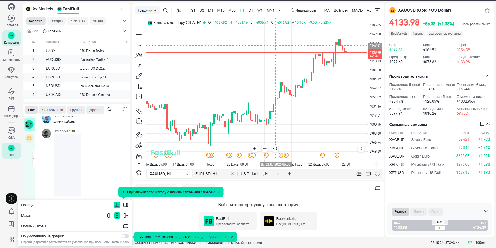Screen dimensions: 496x248
Task: Click the SELL 4133.98 button
Action: 411,225
